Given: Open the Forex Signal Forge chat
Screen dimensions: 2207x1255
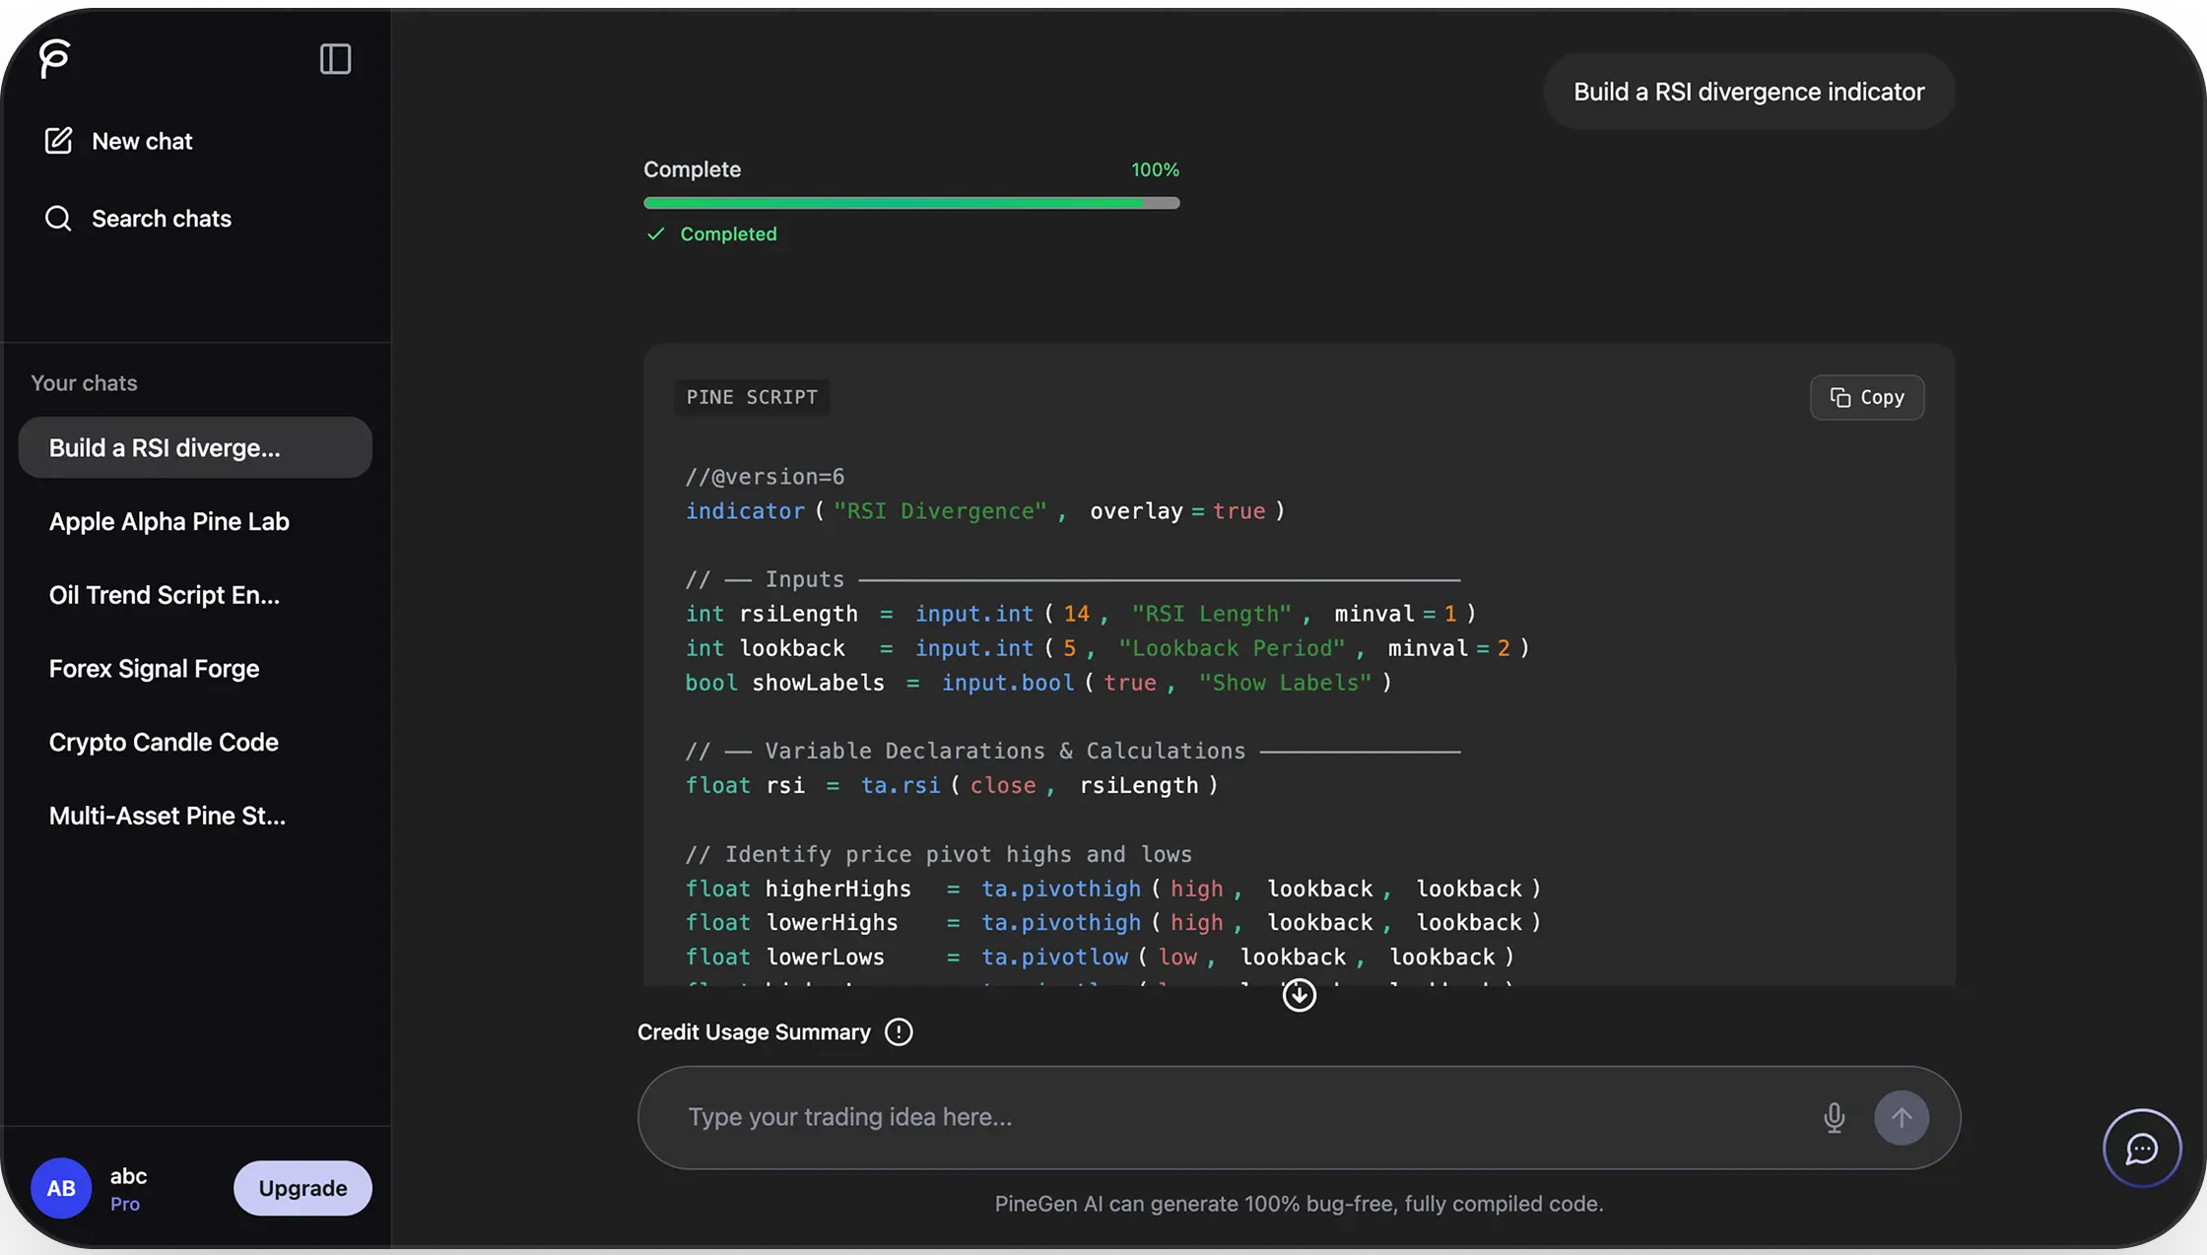Looking at the screenshot, I should (x=155, y=669).
